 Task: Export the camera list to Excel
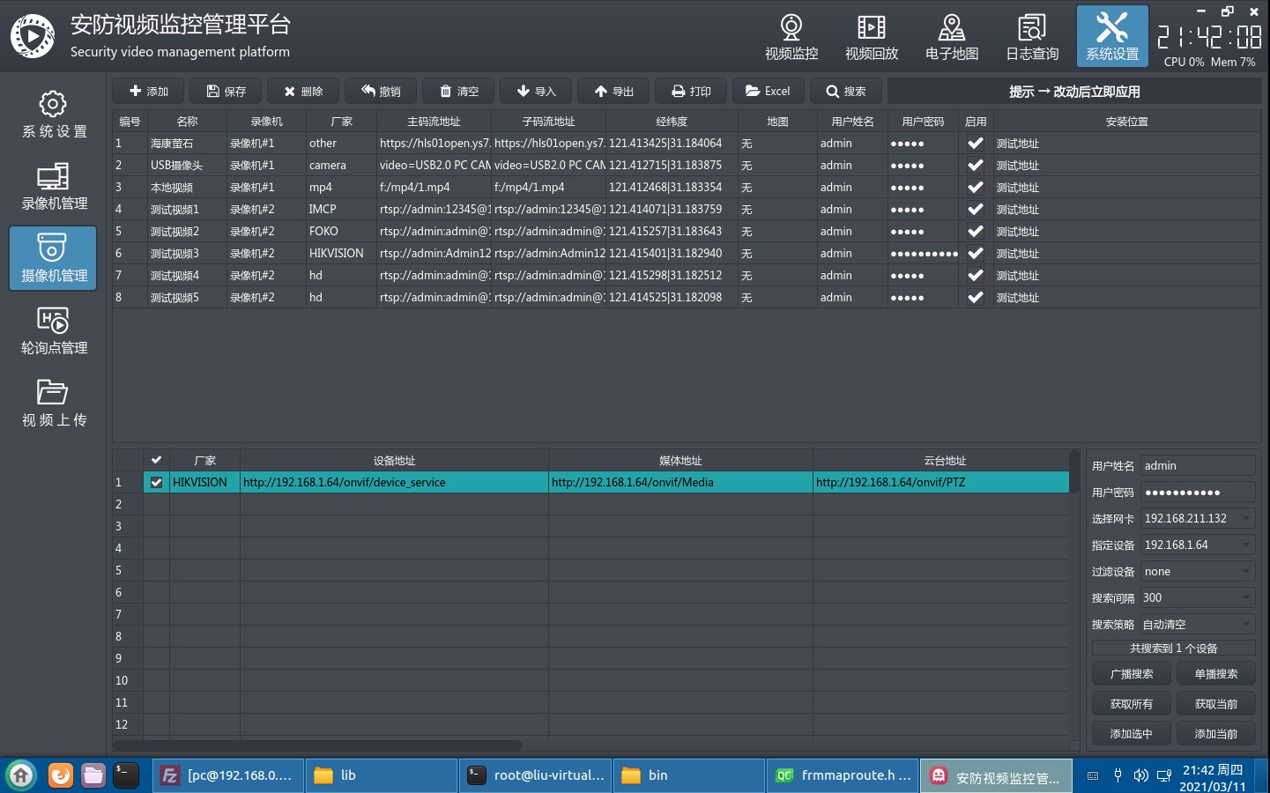768,91
